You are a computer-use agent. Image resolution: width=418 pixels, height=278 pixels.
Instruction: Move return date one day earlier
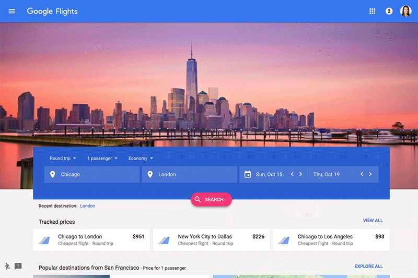click(x=362, y=174)
